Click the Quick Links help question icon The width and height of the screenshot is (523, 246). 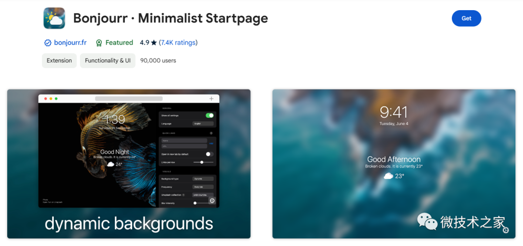[x=211, y=133]
